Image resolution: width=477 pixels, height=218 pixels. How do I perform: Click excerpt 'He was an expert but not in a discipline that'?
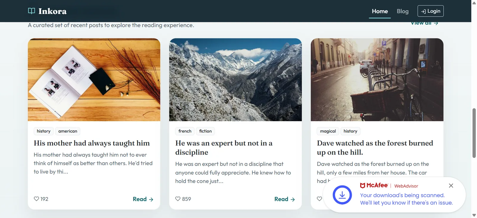233,172
